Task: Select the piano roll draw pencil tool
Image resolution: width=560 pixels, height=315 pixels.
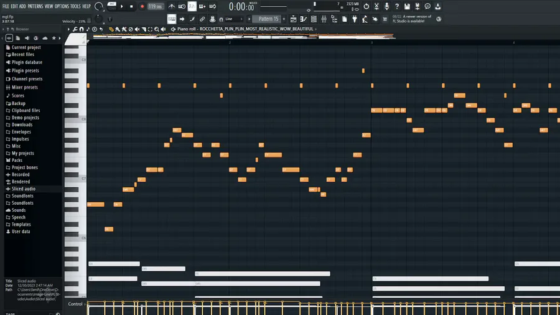Action: (111, 29)
